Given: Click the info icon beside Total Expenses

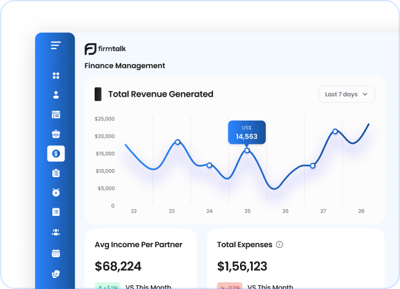Looking at the screenshot, I should click(x=279, y=245).
